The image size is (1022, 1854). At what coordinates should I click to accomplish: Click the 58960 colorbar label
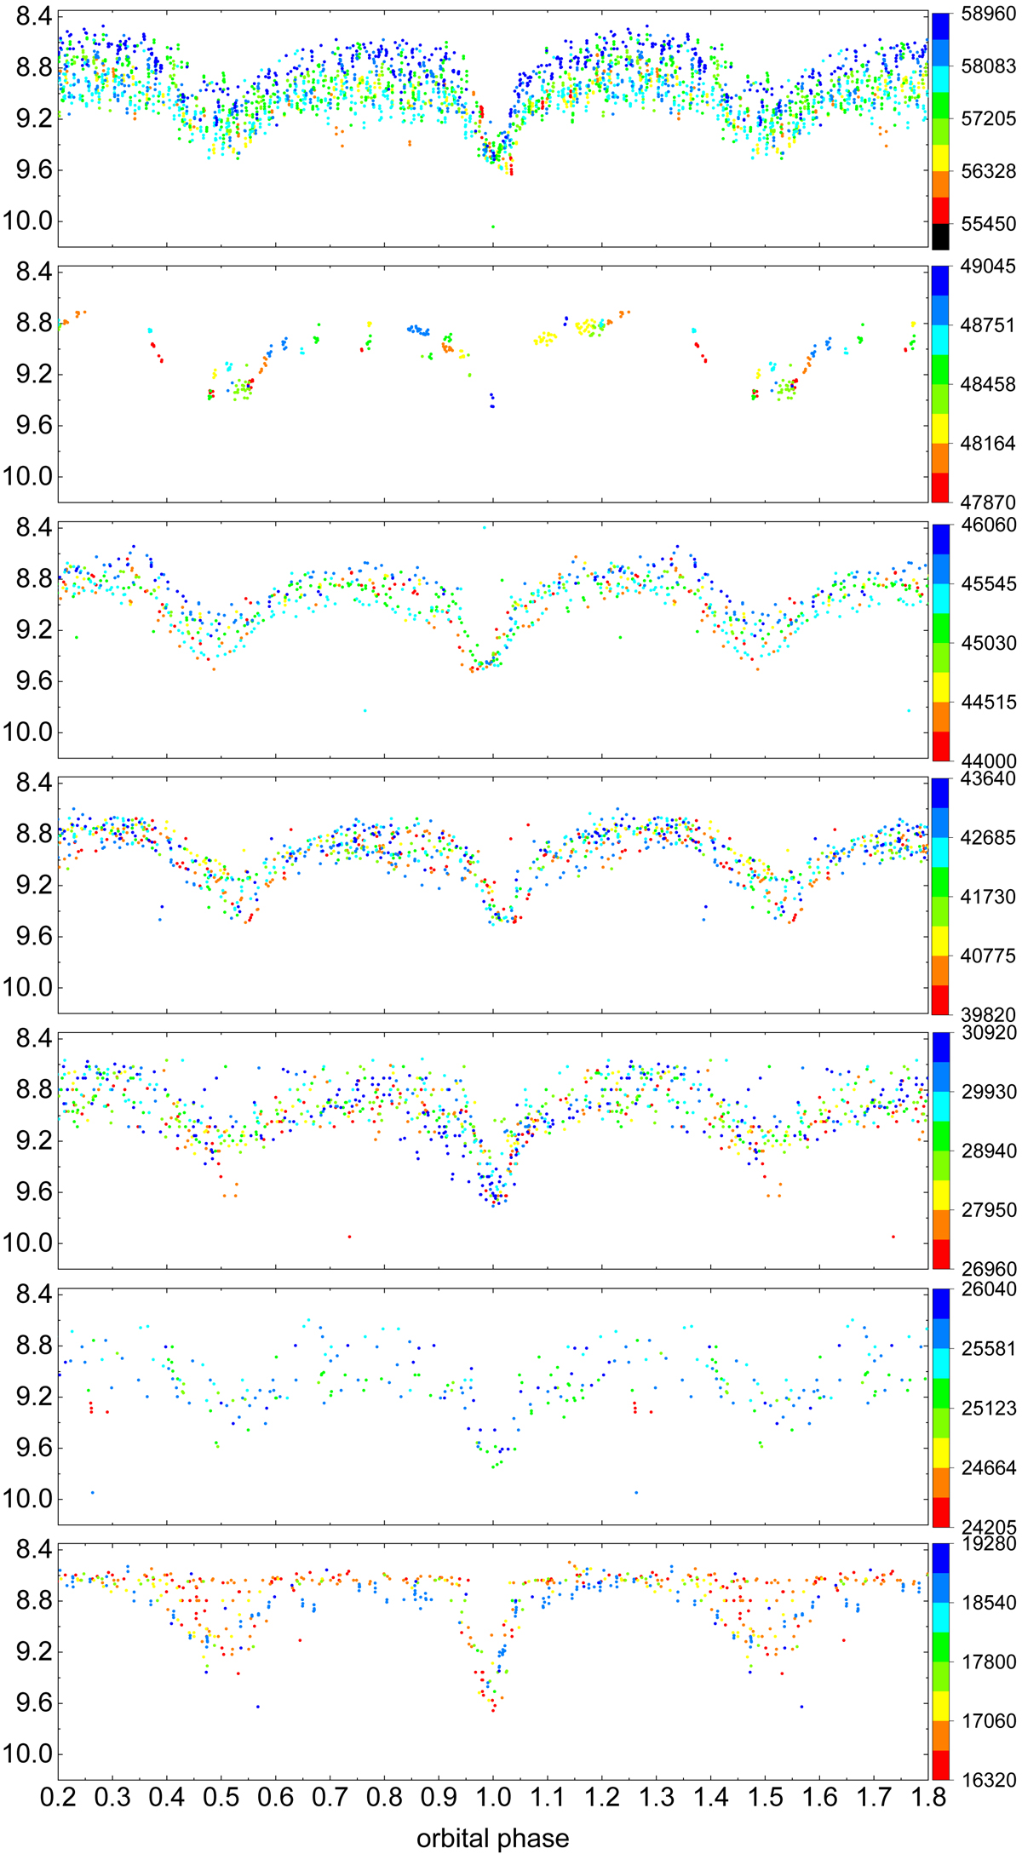[x=987, y=14]
